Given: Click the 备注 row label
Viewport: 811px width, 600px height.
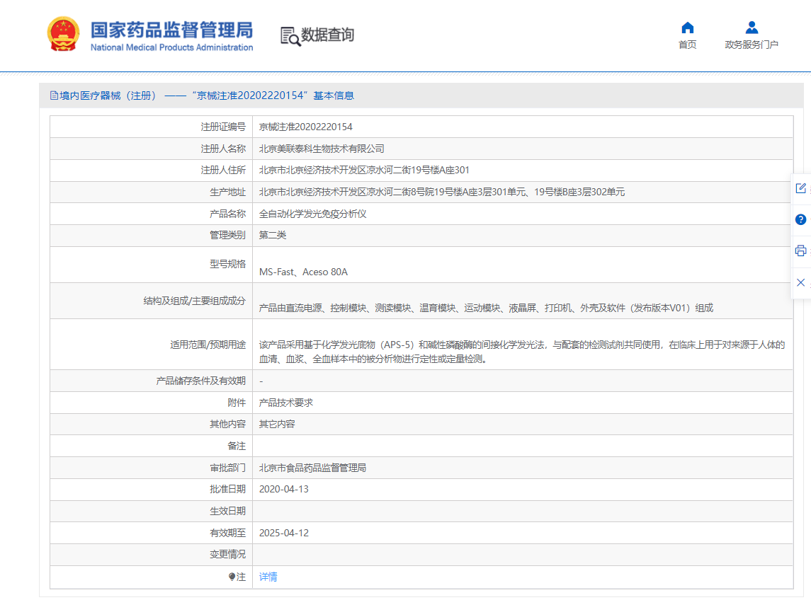Looking at the screenshot, I should tap(237, 446).
